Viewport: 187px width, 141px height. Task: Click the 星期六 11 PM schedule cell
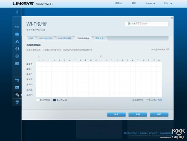(159, 95)
